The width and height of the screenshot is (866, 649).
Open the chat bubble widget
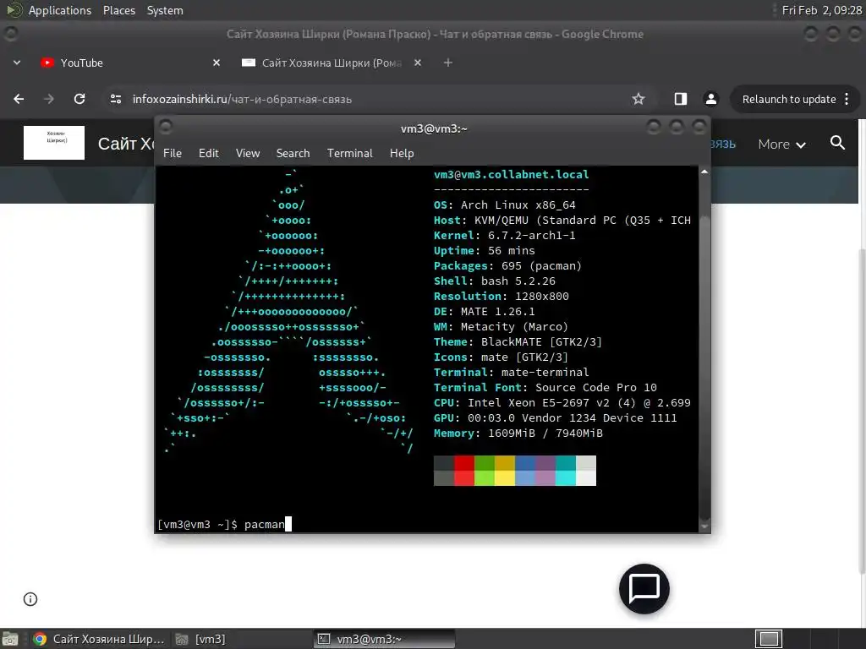(x=644, y=588)
